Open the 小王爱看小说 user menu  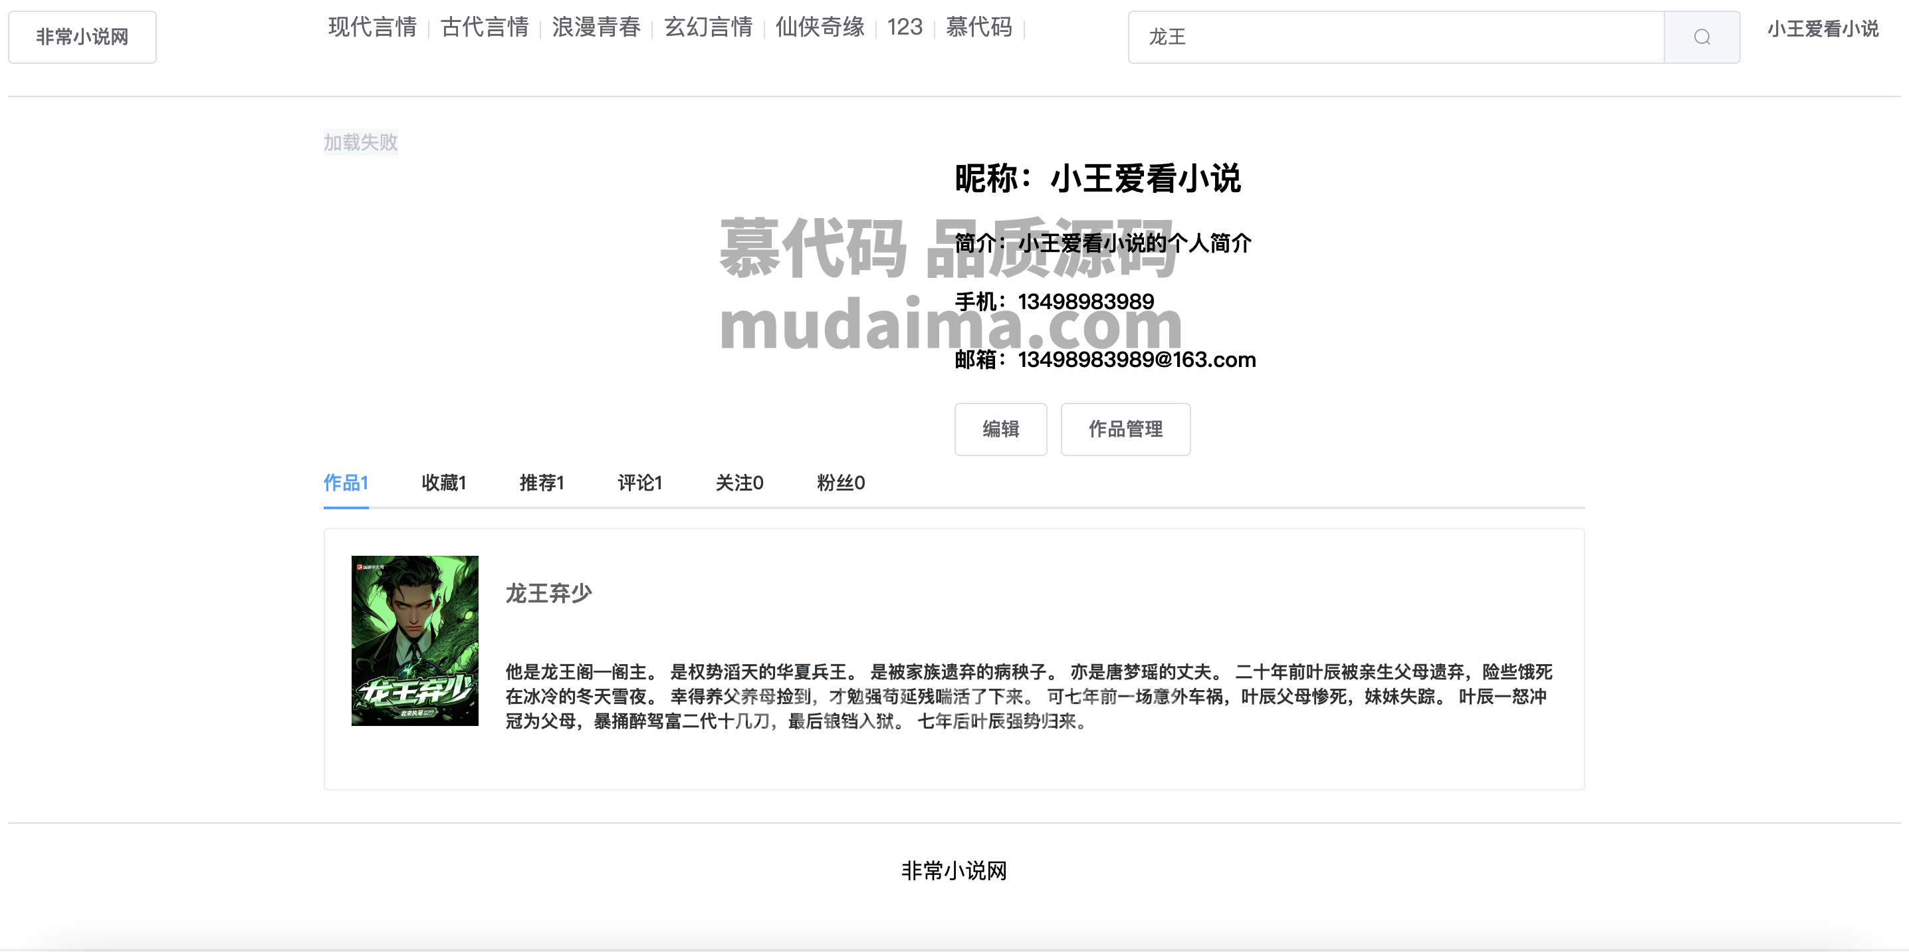pos(1823,29)
